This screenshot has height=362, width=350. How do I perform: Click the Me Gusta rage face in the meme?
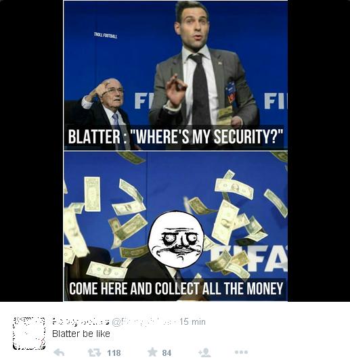176,240
